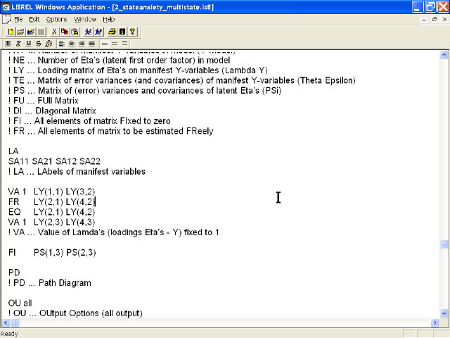
Task: Open the File menu
Action: (x=18, y=19)
